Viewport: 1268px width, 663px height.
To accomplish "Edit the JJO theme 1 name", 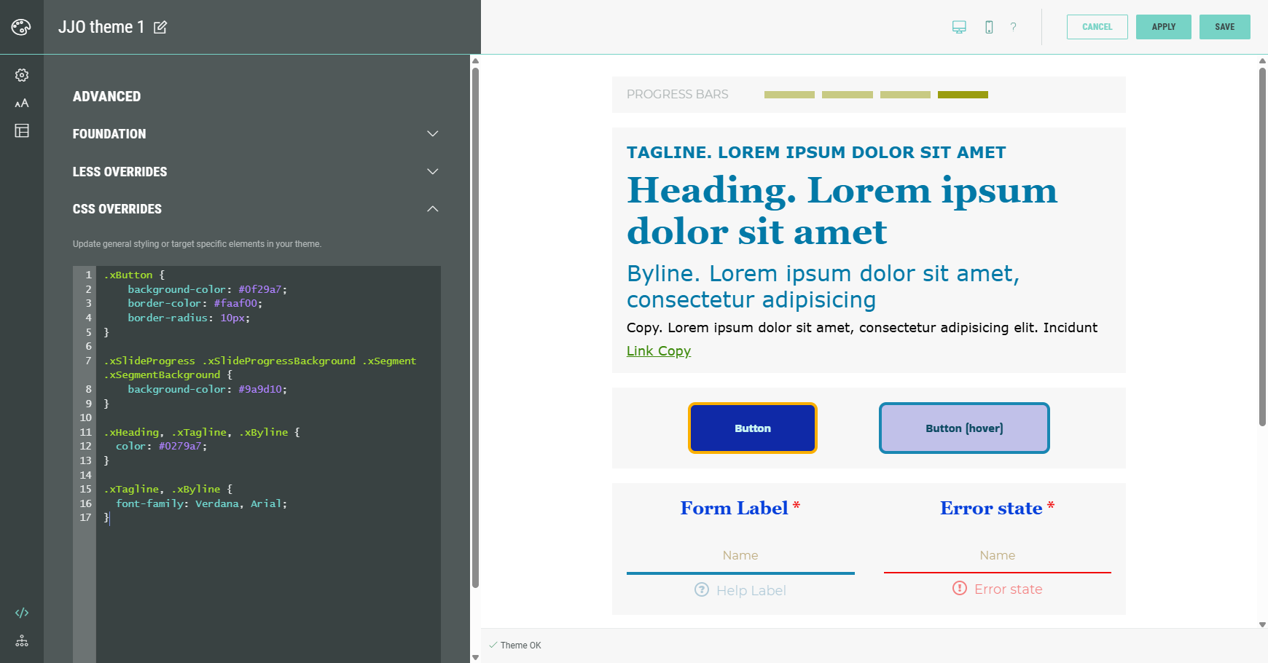I will coord(160,28).
